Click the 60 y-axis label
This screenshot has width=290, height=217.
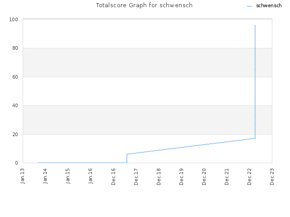coord(15,77)
